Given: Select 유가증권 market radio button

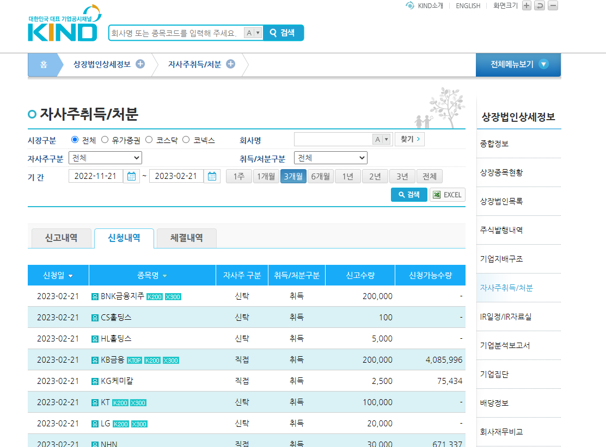Looking at the screenshot, I should point(105,140).
